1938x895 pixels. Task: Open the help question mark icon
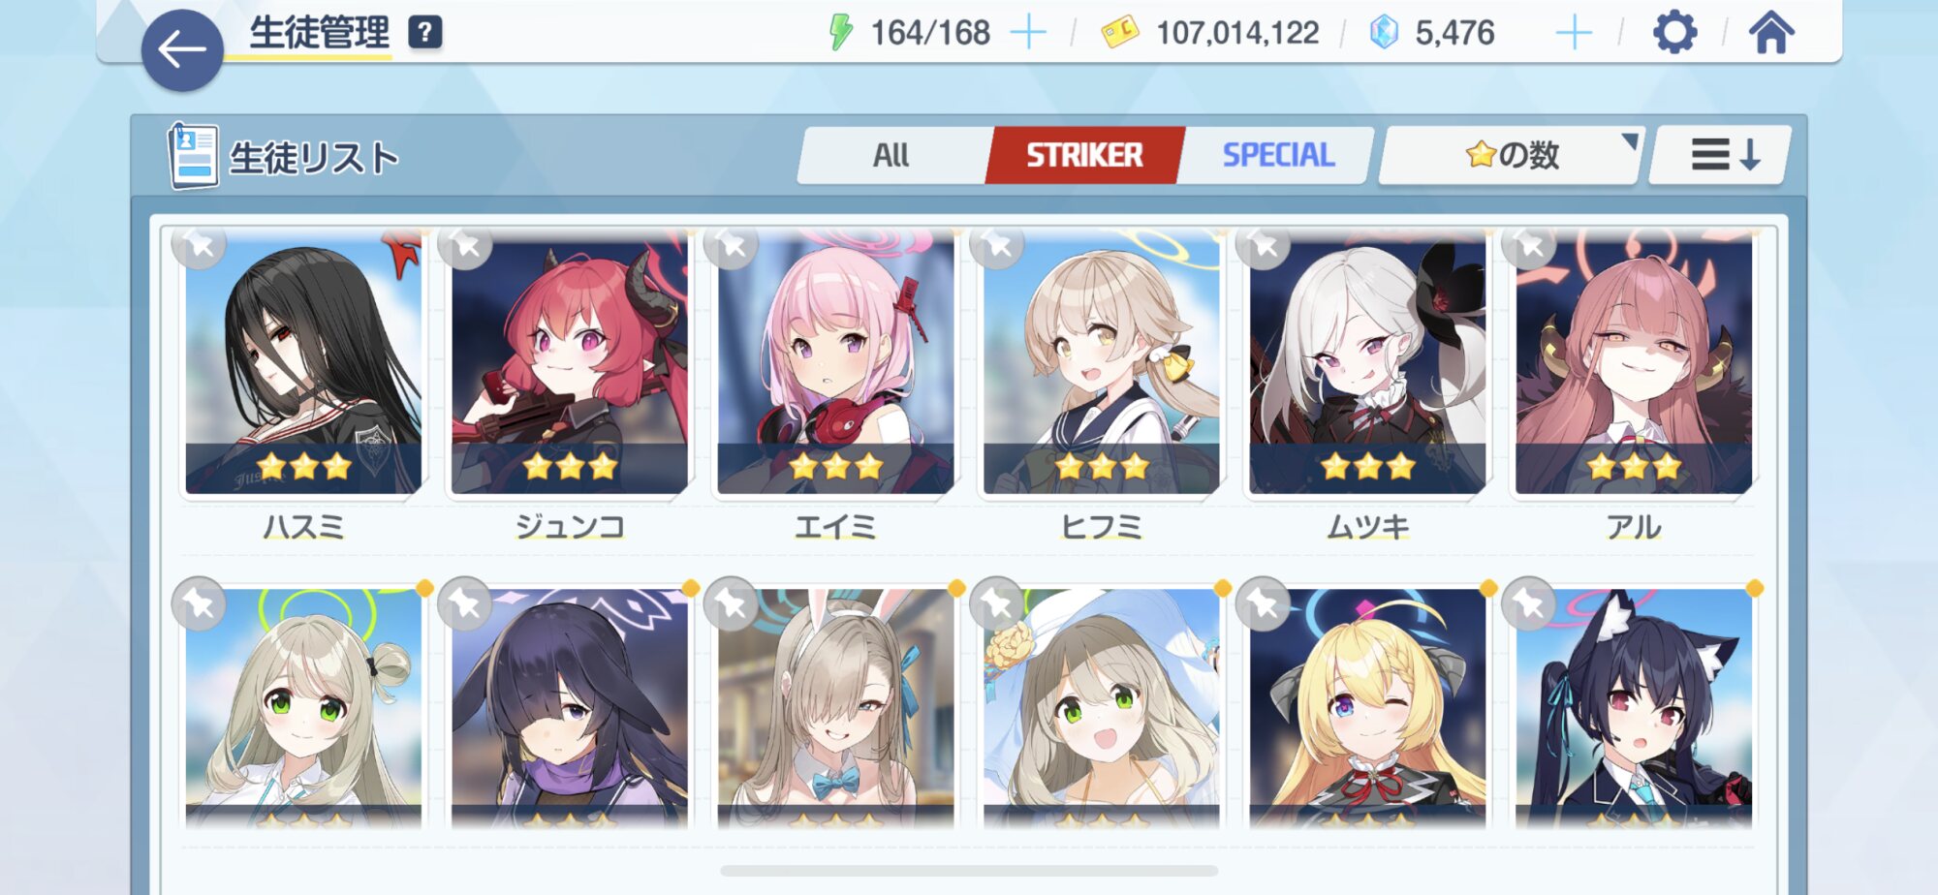click(424, 33)
